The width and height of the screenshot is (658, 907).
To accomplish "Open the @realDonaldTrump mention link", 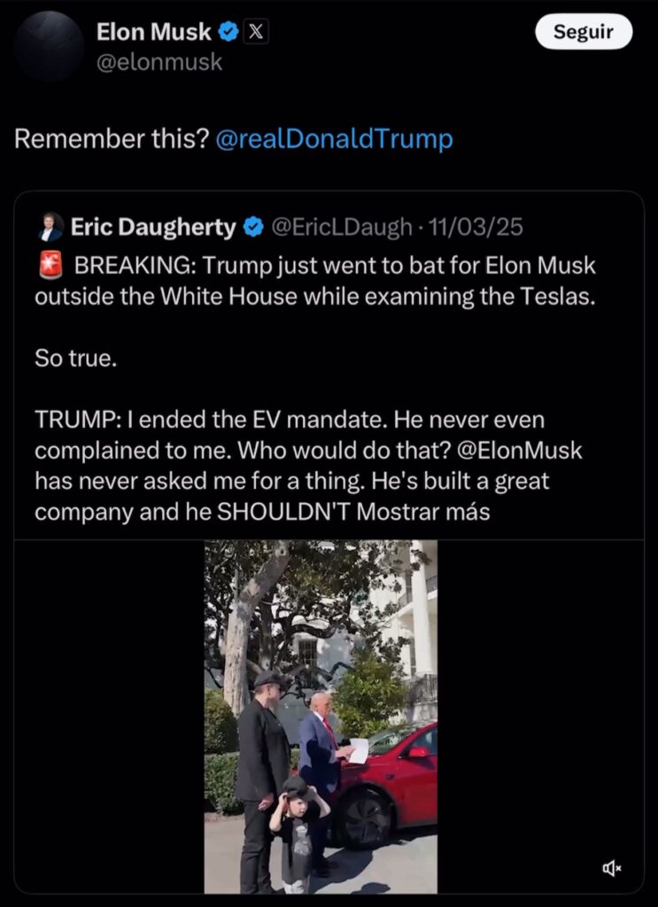I will (334, 139).
